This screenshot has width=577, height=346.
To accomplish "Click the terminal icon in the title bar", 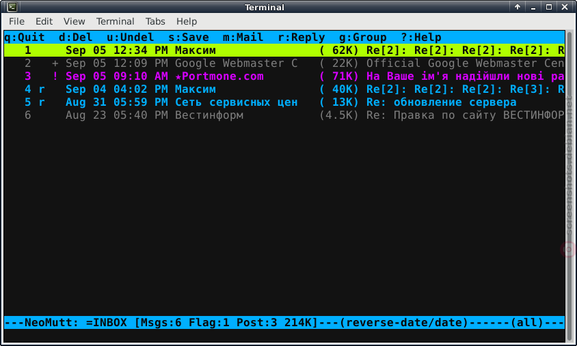I will point(12,7).
